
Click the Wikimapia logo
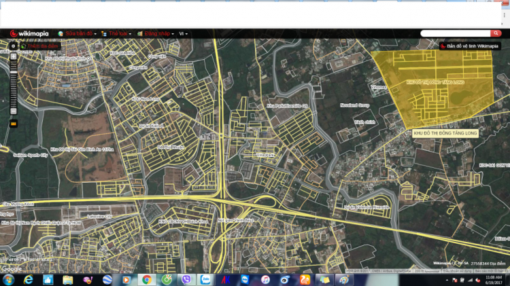(29, 33)
